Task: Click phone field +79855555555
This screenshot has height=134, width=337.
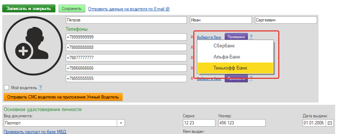Action: click(x=126, y=78)
